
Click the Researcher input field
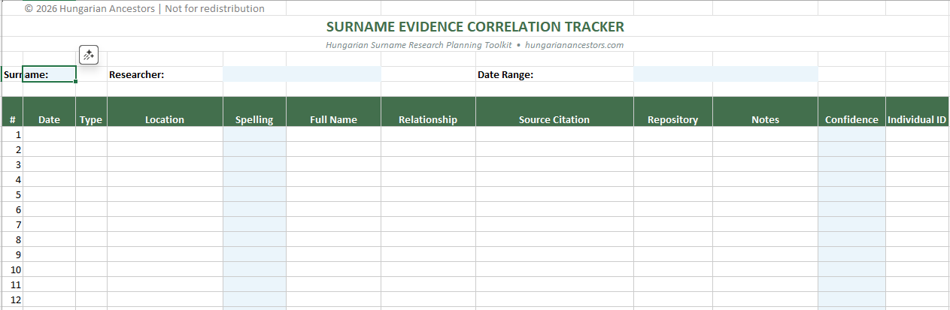(302, 74)
